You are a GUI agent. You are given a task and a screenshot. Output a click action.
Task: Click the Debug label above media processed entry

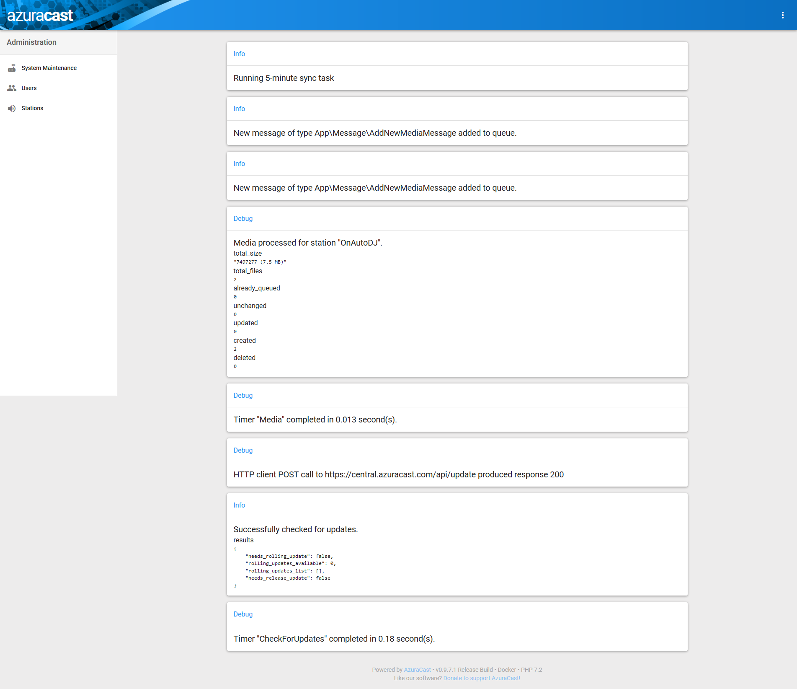click(243, 218)
